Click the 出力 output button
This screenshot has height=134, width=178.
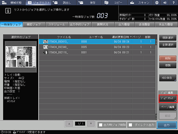167,125
